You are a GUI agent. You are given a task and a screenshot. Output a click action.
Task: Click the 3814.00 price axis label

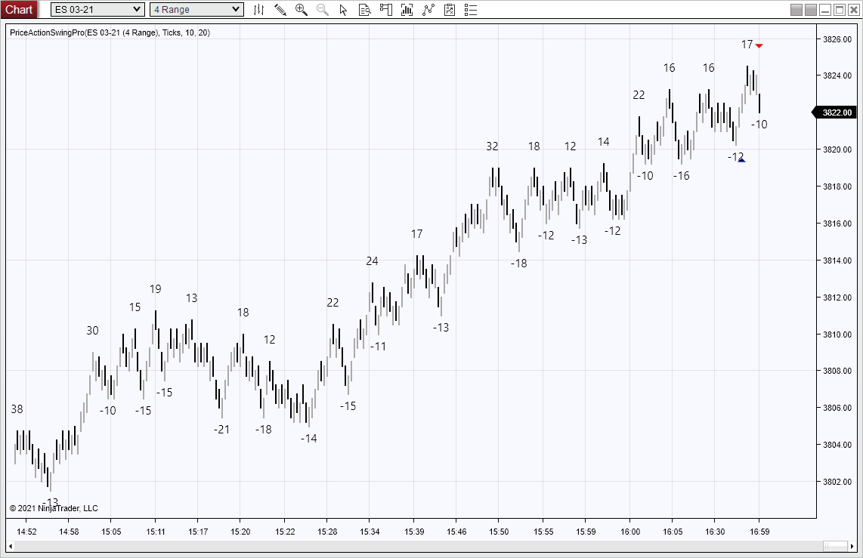[837, 260]
